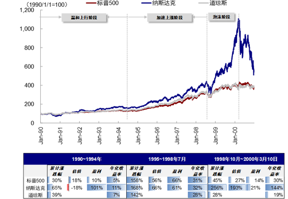Click the Jan-90 x-axis label
This screenshot has width=288, height=199.
coord(41,136)
